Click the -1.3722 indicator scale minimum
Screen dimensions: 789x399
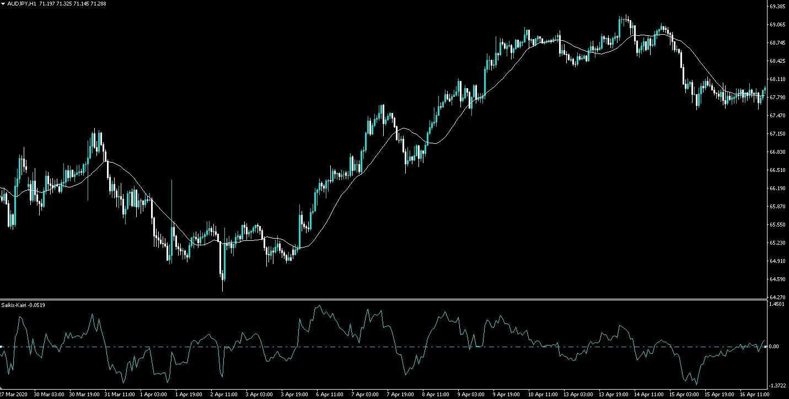click(x=777, y=386)
